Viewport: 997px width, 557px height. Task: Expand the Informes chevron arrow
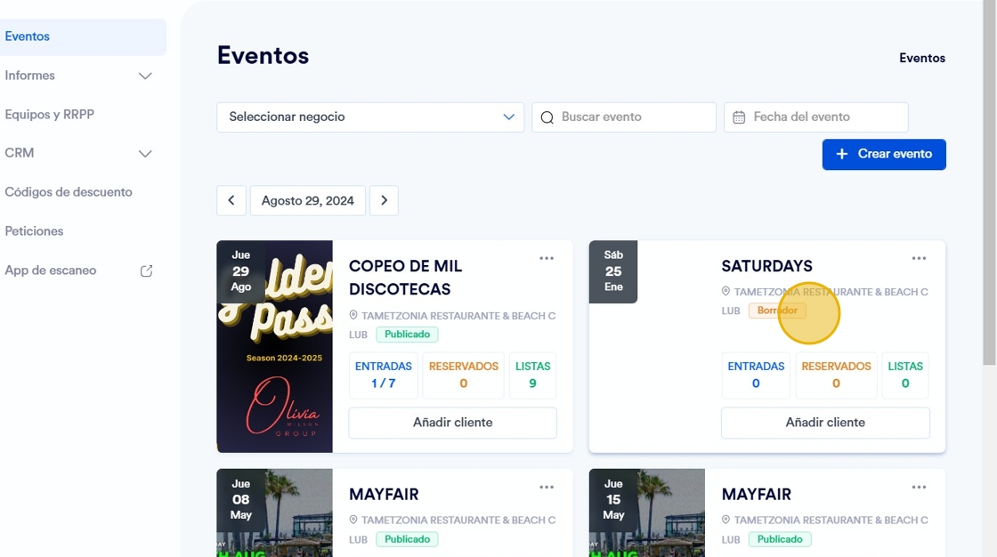tap(145, 77)
